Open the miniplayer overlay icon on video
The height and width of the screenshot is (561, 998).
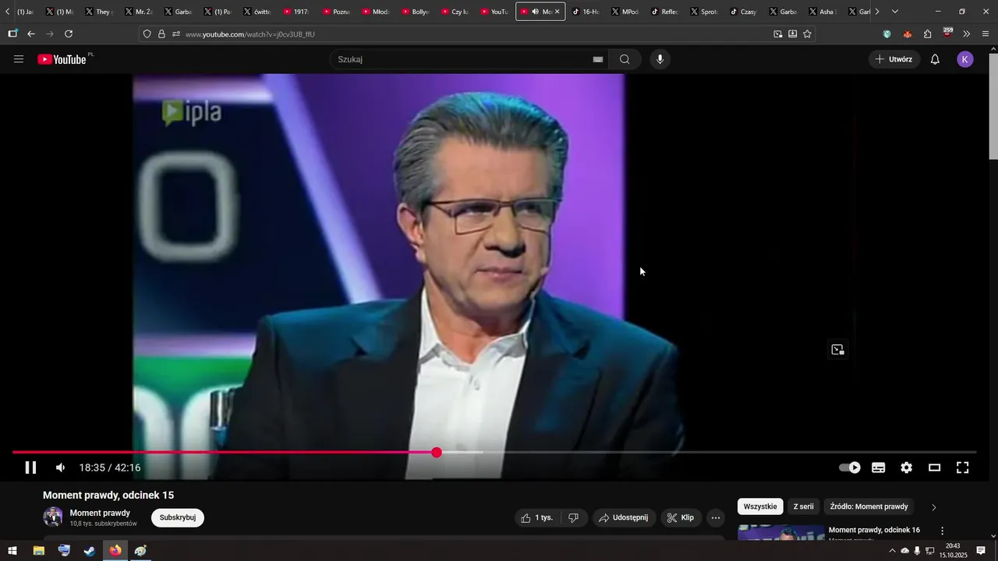tap(837, 350)
